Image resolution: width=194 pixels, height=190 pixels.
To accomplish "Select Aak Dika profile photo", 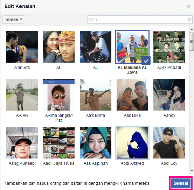I will click(x=132, y=95).
